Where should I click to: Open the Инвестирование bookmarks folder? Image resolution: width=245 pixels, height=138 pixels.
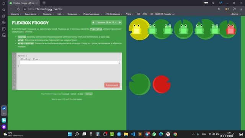click(93, 14)
